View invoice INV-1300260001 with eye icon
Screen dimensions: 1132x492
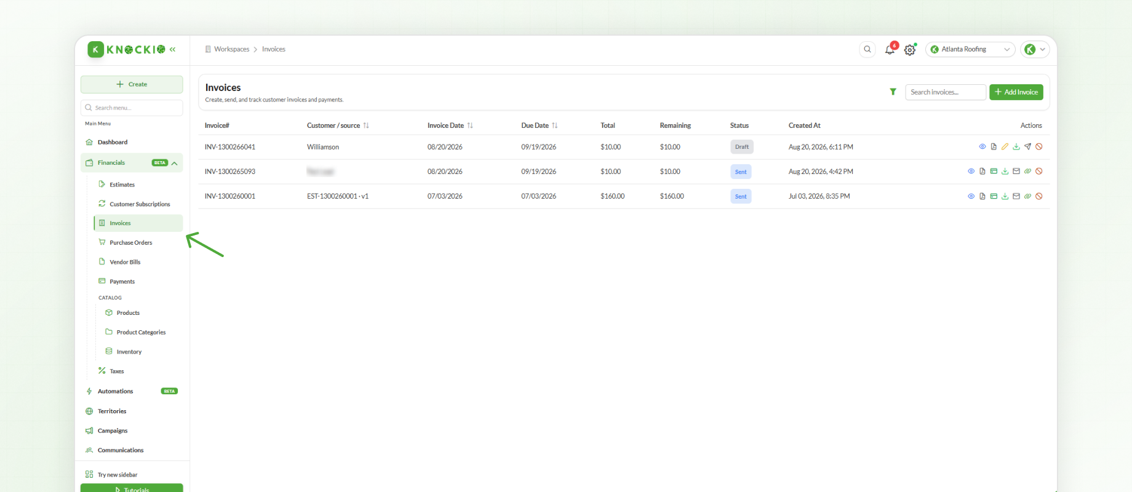[971, 196]
